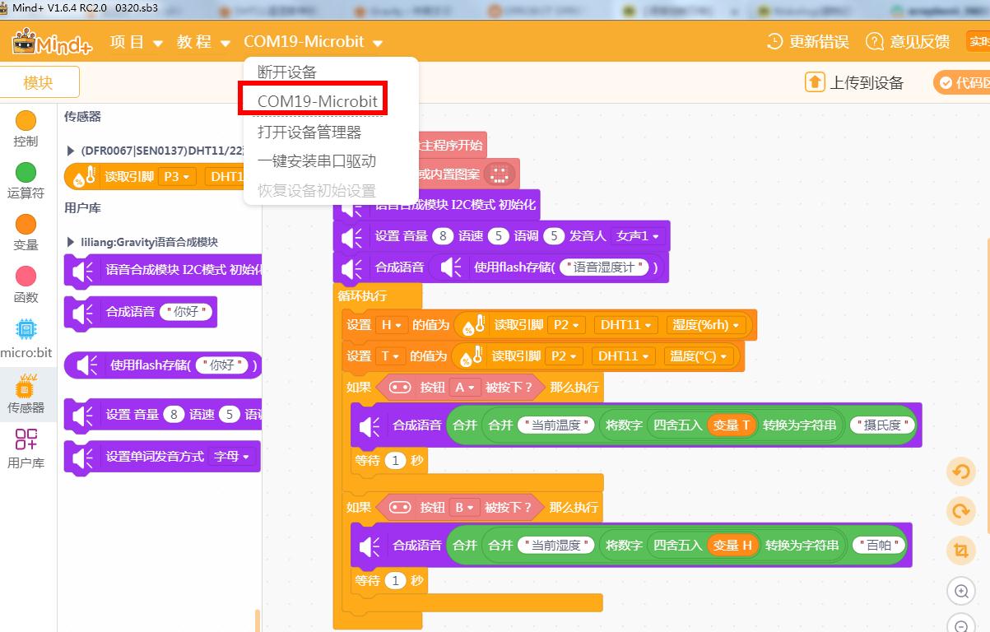This screenshot has width=990, height=632.
Task: Click the 变量 T reporter block
Action: [x=732, y=425]
